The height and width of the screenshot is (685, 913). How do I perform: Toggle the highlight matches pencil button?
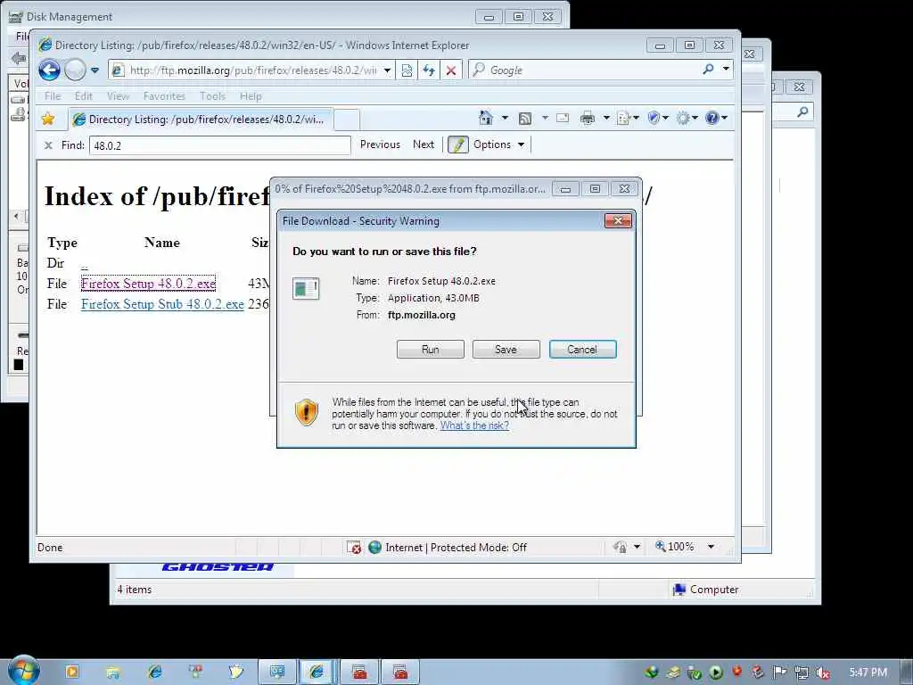click(457, 144)
